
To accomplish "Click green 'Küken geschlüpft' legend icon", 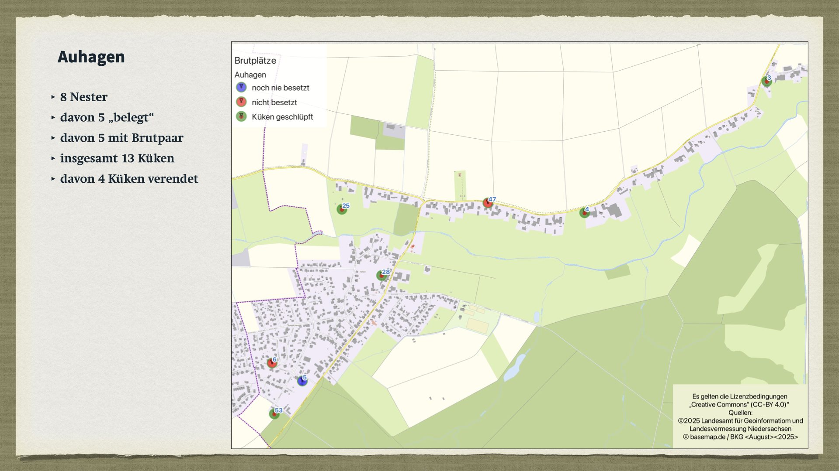I will [241, 116].
